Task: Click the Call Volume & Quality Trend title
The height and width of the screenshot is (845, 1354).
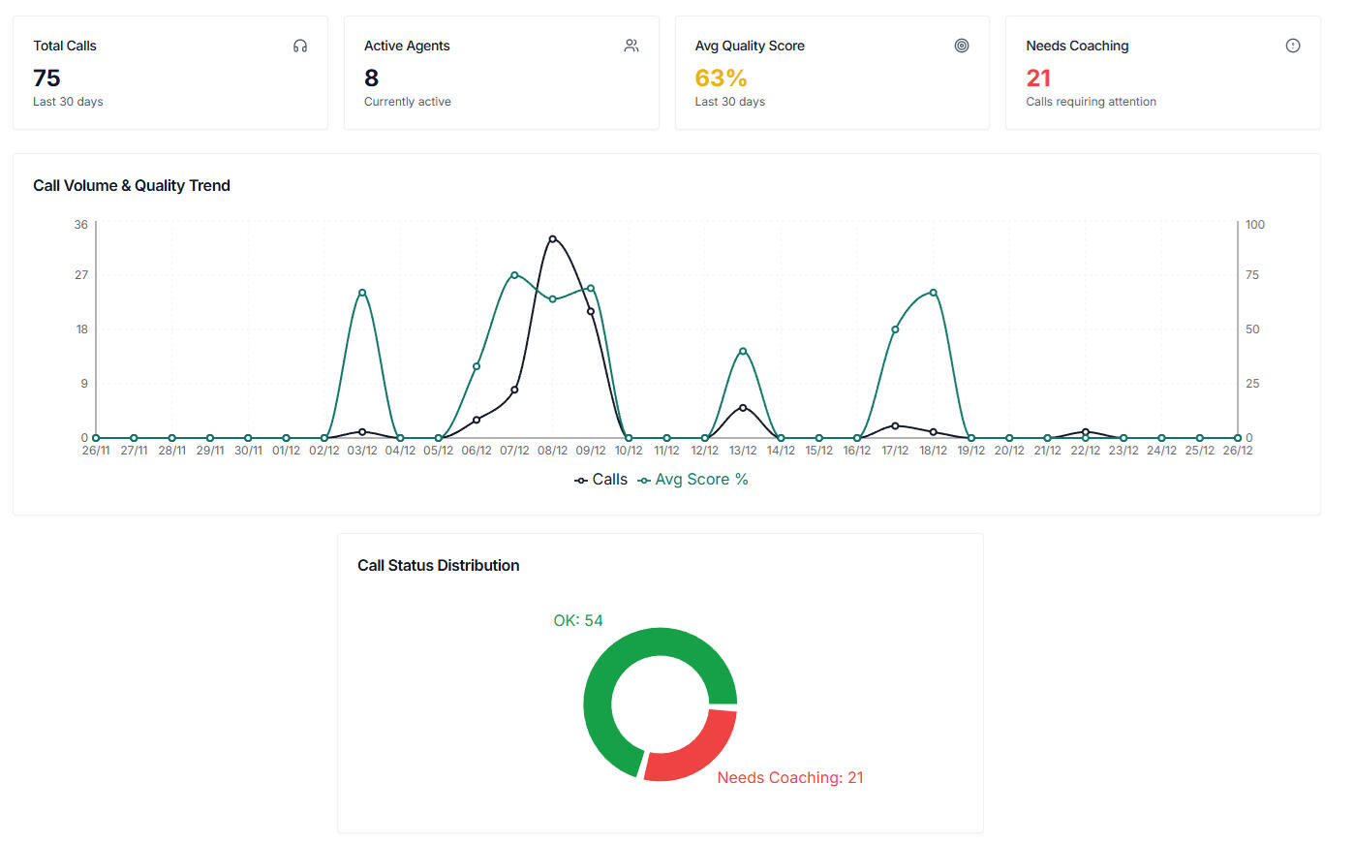Action: 132,185
